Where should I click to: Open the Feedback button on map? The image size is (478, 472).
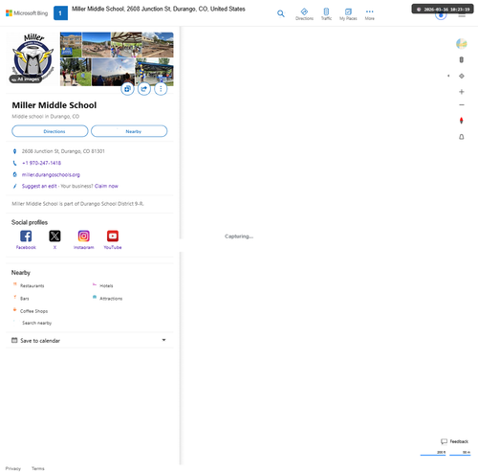tap(454, 441)
